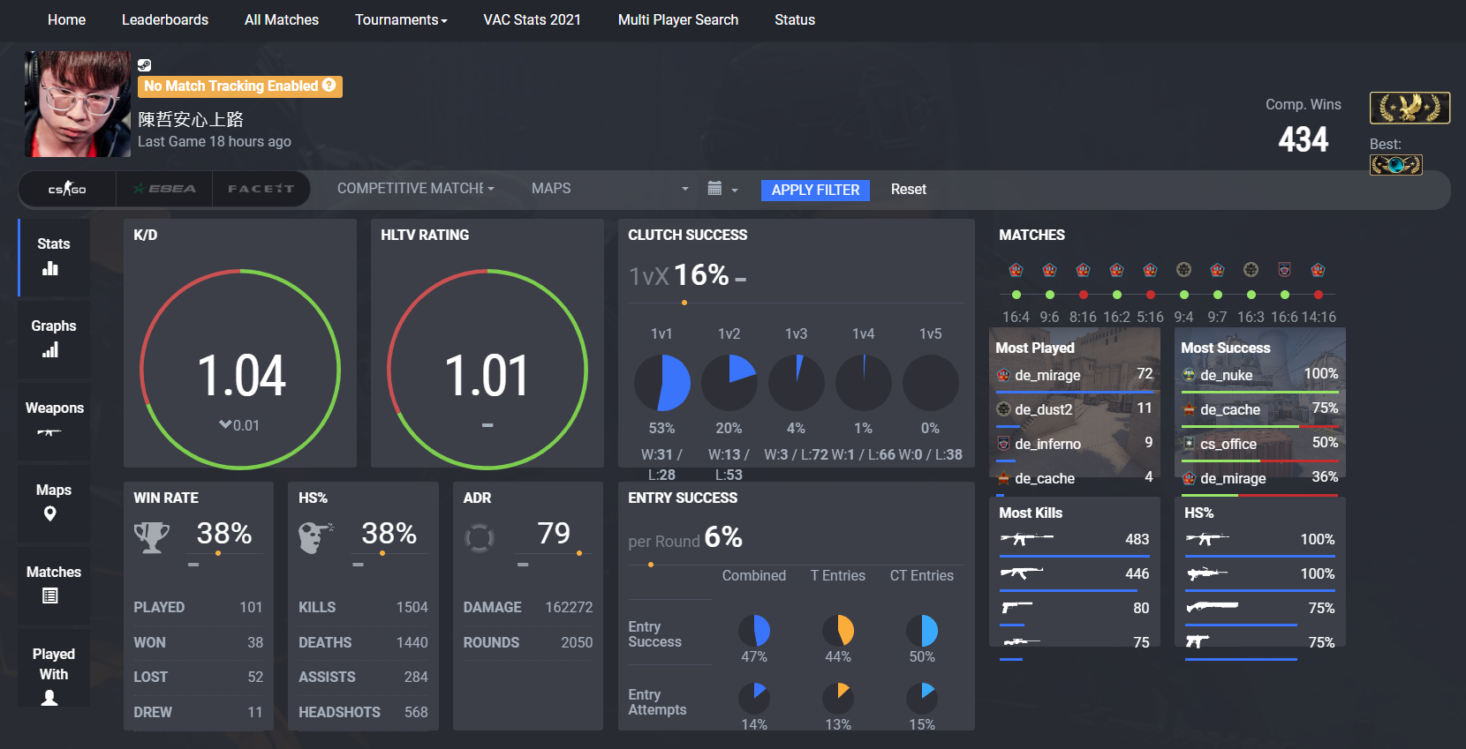The height and width of the screenshot is (749, 1466).
Task: Reset the applied filters
Action: coord(908,190)
